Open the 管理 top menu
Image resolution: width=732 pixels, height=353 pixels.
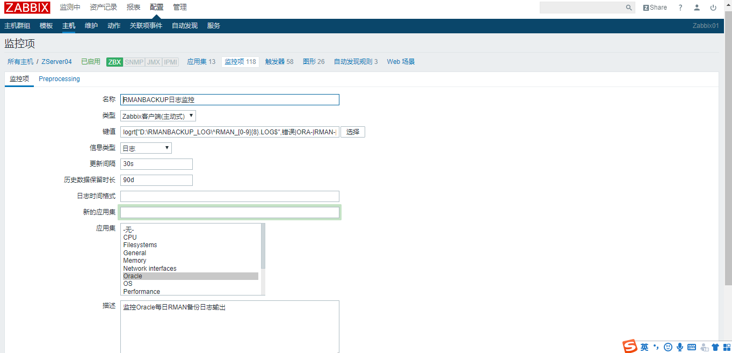coord(180,8)
